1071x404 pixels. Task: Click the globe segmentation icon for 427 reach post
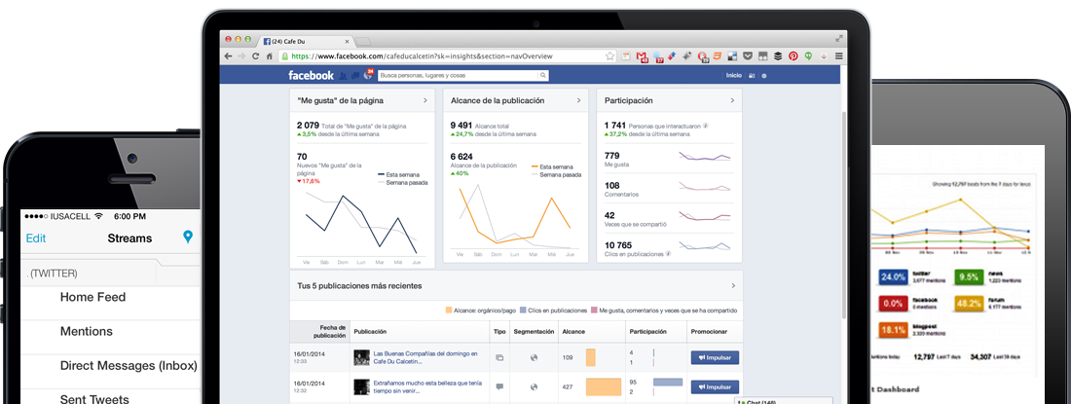534,386
